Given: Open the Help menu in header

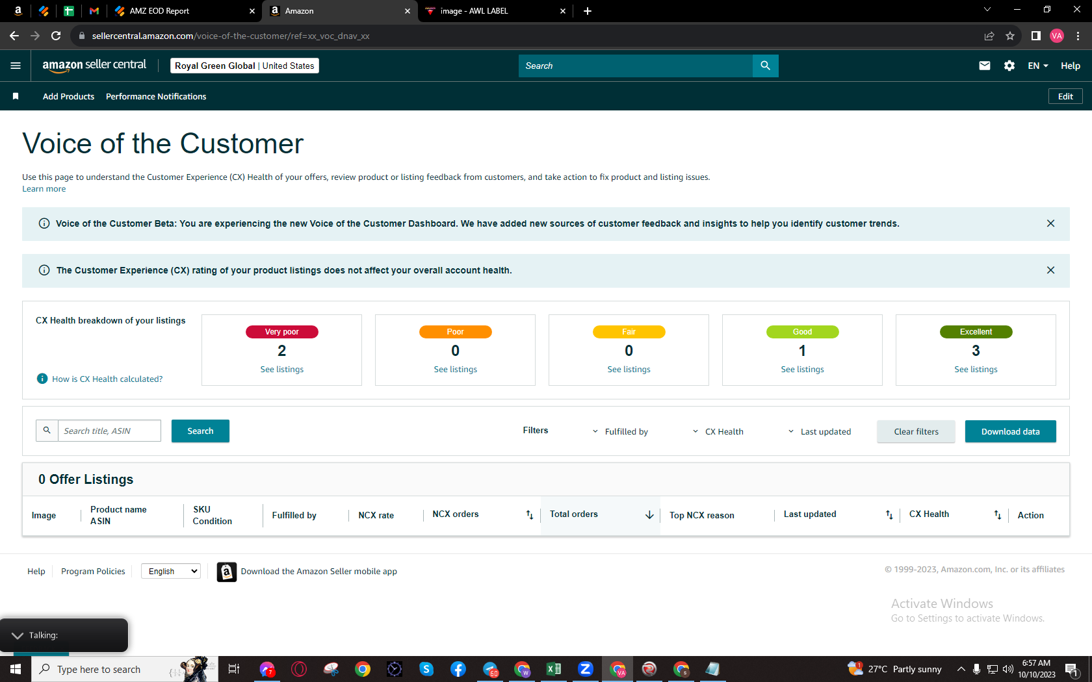Looking at the screenshot, I should pos(1071,66).
